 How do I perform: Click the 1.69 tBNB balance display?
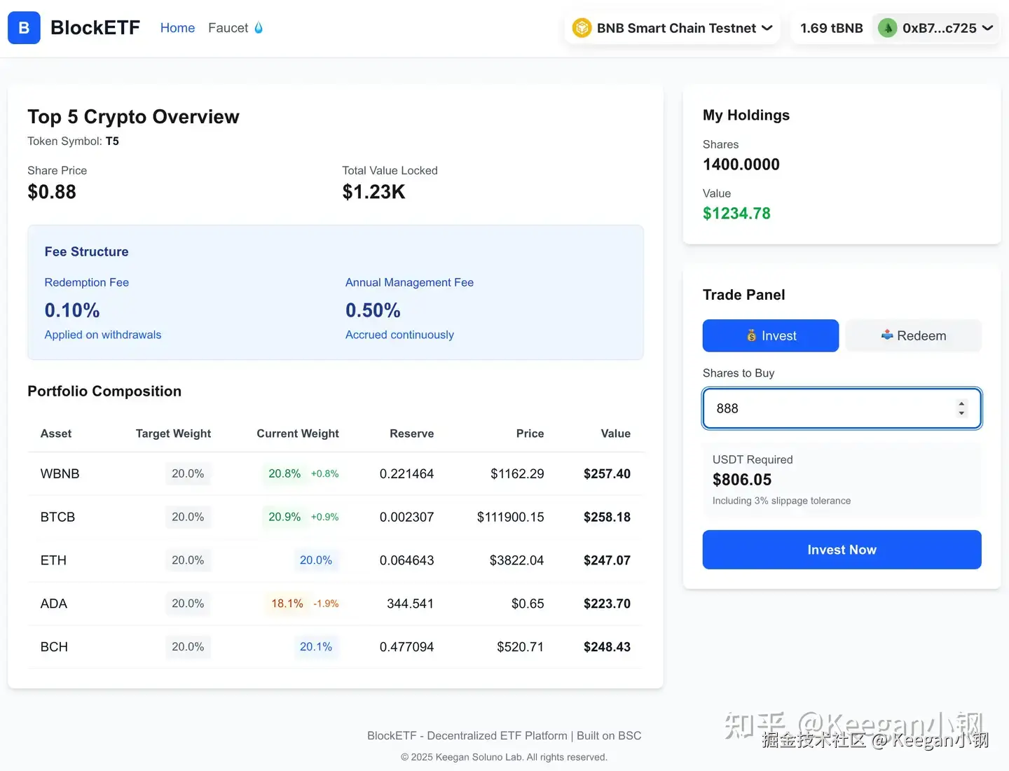pos(832,28)
